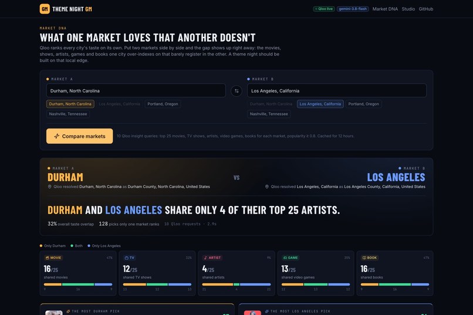Select Durham chip under Market B
The image size is (473, 315).
coord(271,104)
